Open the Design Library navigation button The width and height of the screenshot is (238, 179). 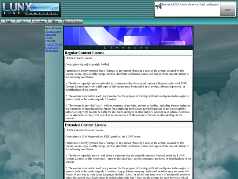tap(73, 22)
